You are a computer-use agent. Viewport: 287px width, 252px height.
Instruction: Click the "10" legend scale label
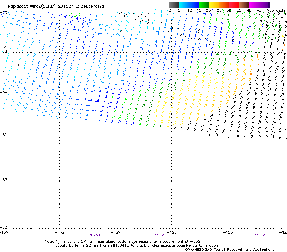pyautogui.click(x=190, y=10)
